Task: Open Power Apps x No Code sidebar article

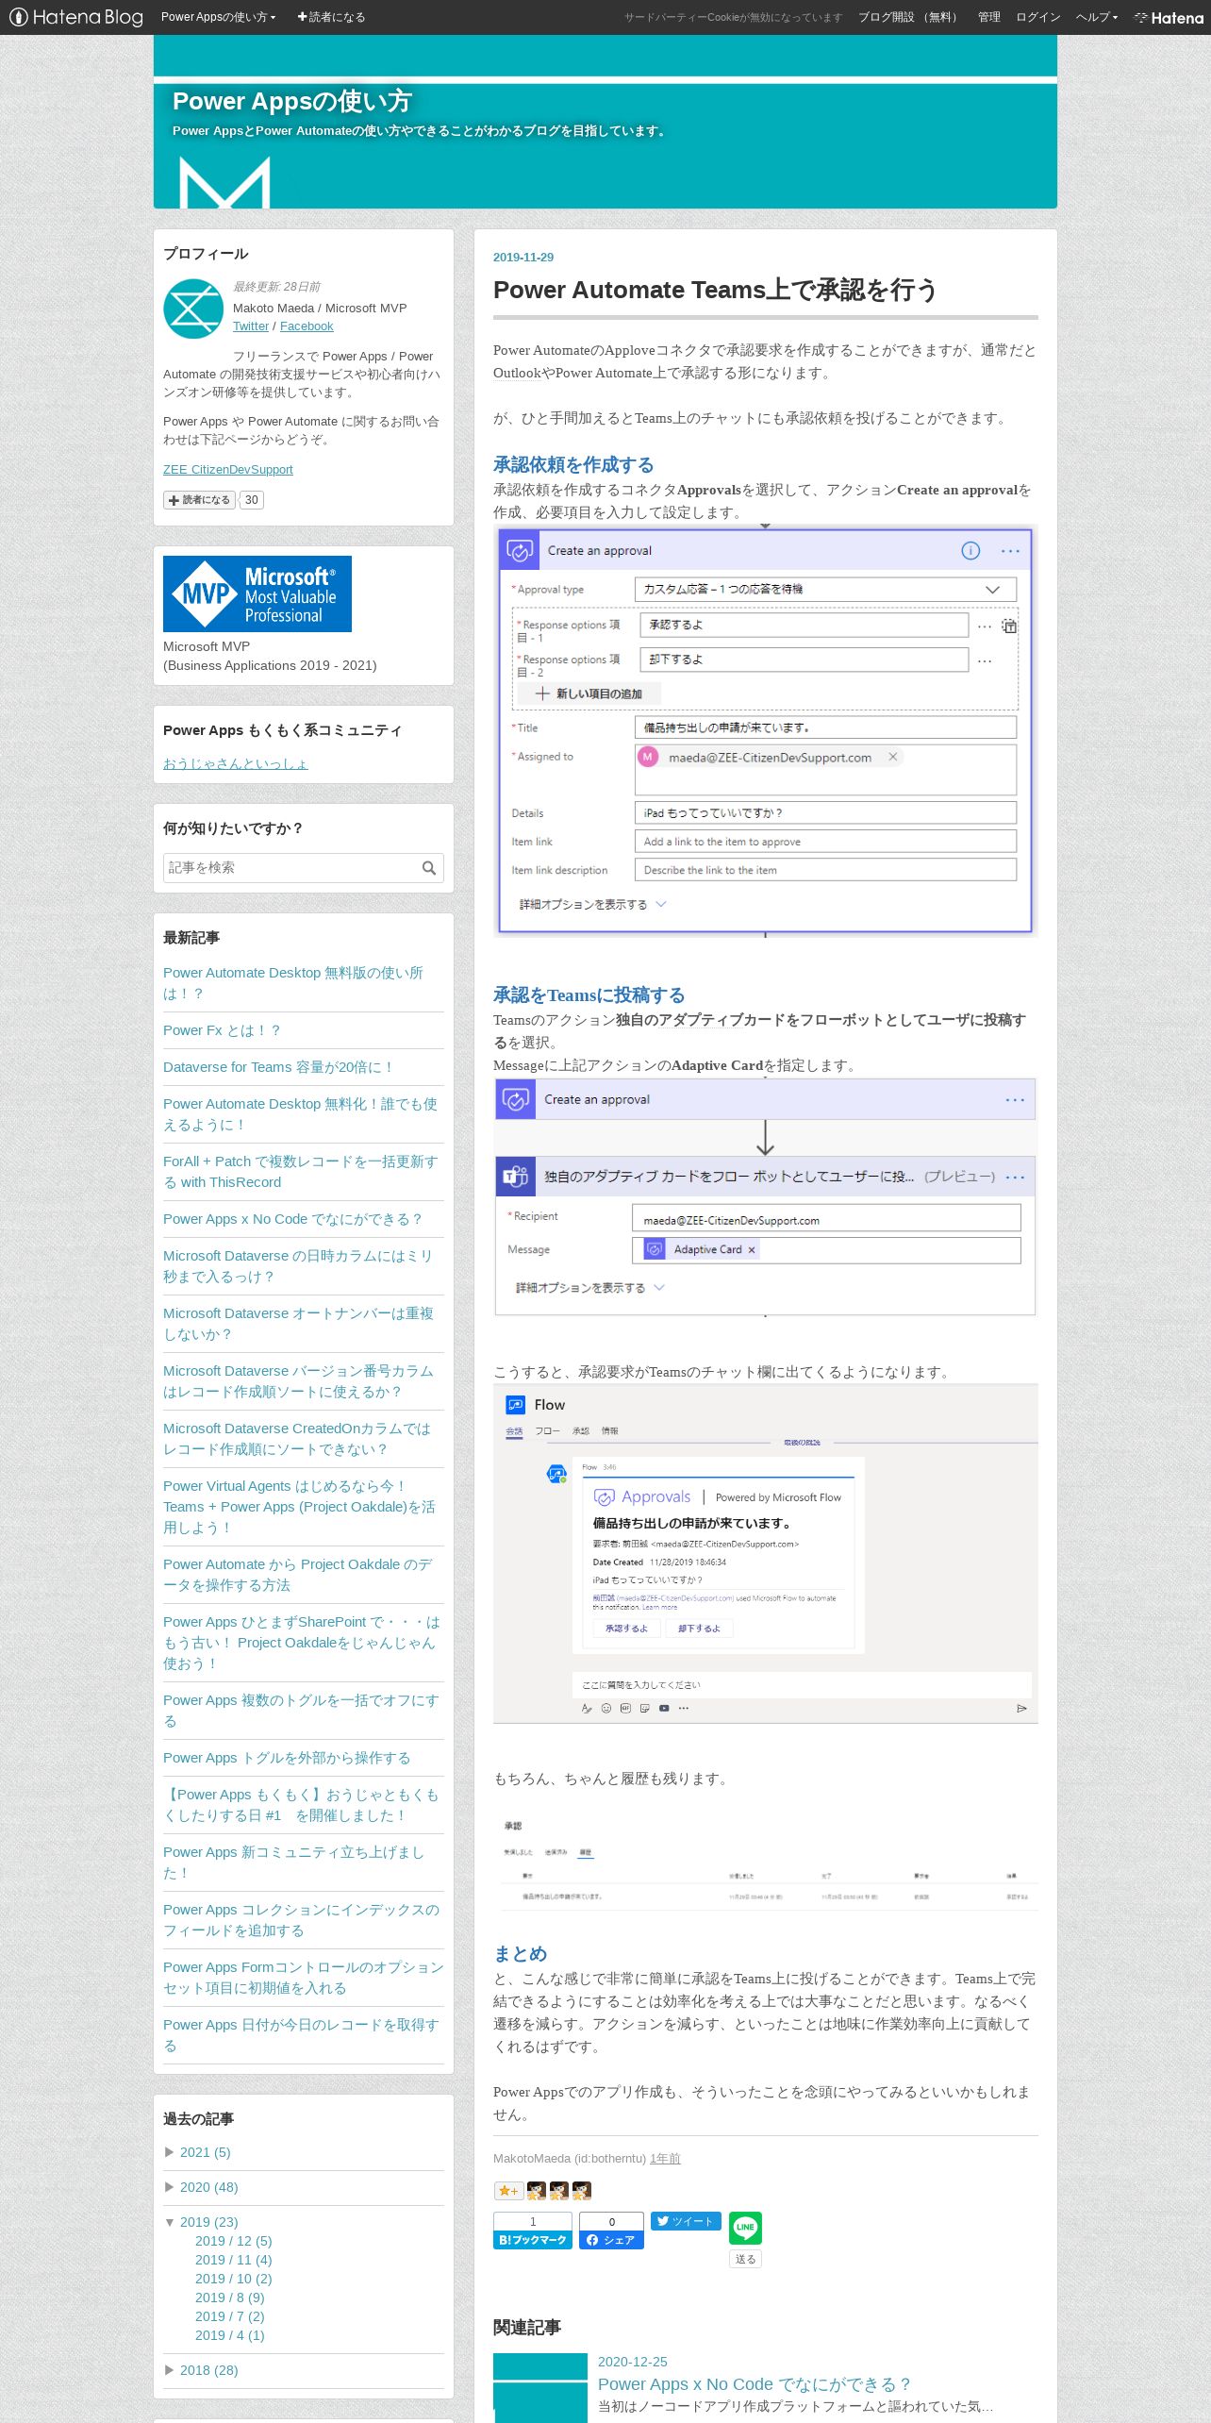Action: [292, 1219]
